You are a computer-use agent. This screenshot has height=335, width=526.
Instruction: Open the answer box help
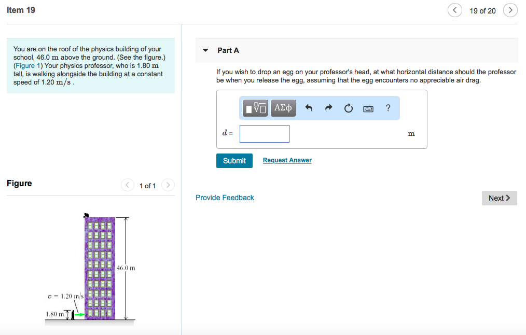[x=388, y=108]
